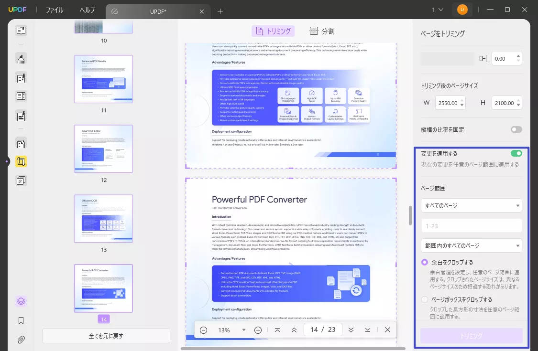Viewport: 538px width, 351px height.
Task: Close the bottom zoom navigation bar
Action: click(387, 330)
